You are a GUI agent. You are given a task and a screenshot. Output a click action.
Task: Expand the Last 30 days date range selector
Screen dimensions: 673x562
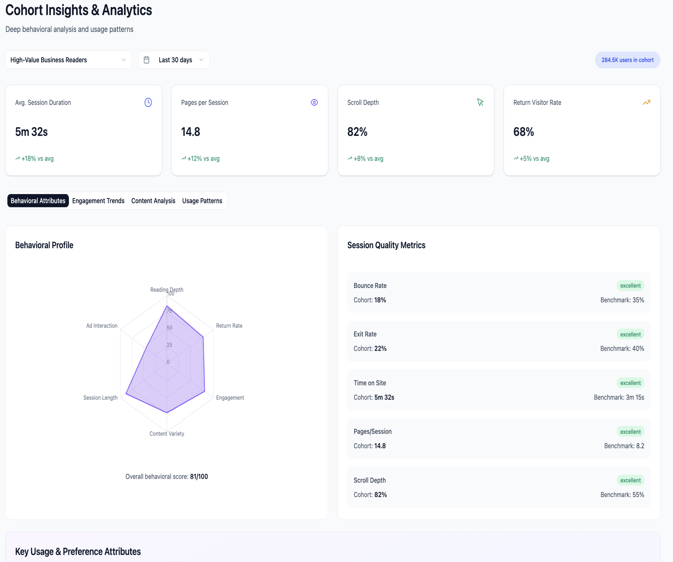pyautogui.click(x=174, y=60)
